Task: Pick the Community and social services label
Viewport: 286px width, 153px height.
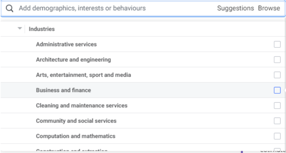Action: click(x=76, y=121)
